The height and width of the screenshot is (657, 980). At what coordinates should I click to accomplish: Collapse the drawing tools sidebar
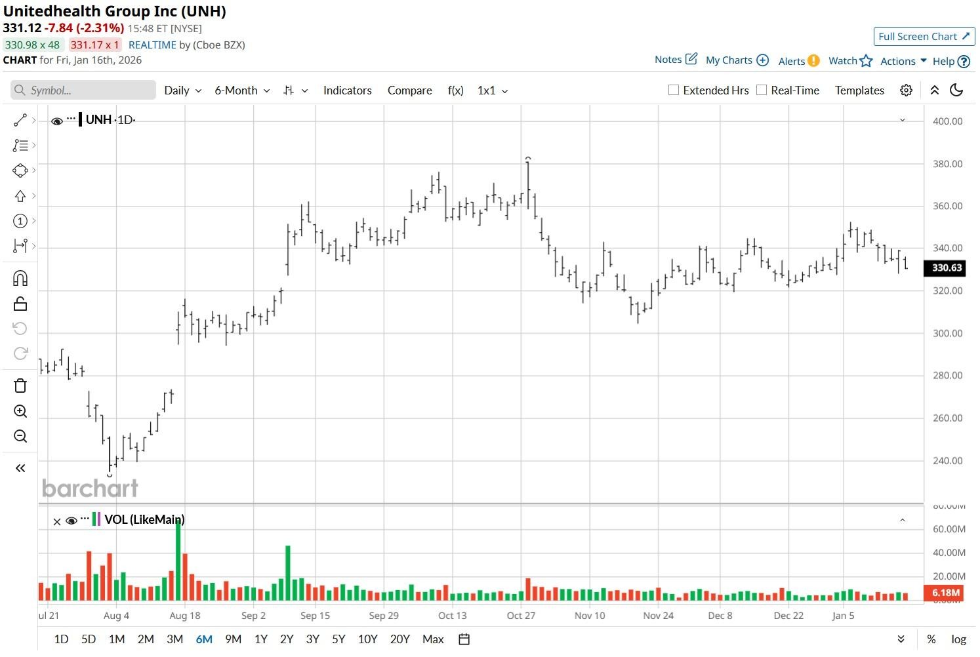click(x=20, y=468)
